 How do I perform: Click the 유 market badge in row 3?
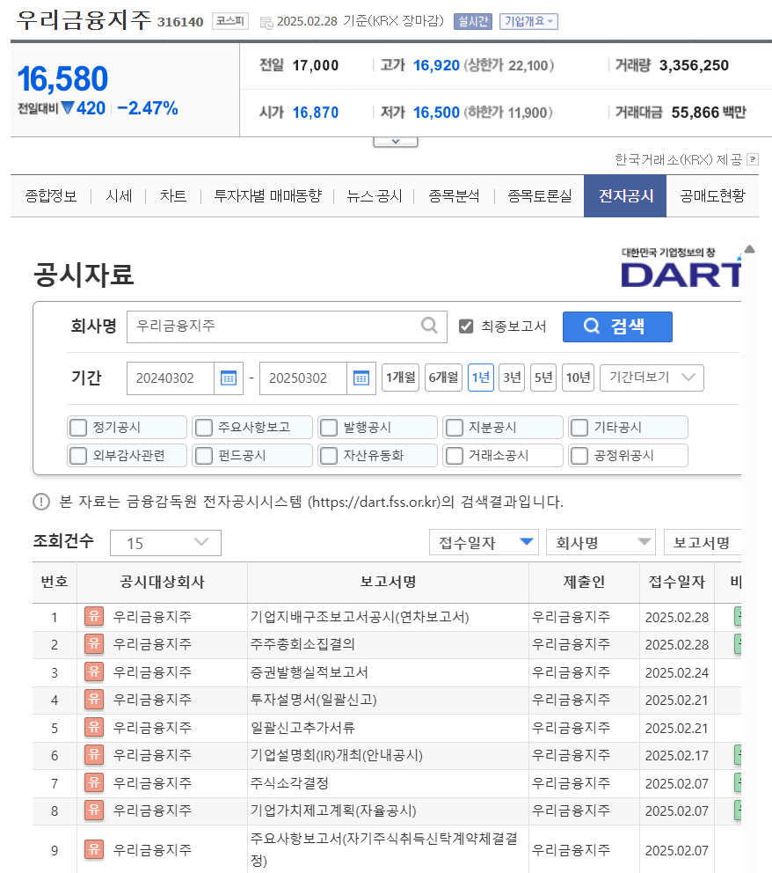tap(94, 672)
